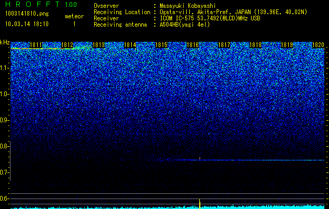This screenshot has width=329, height=209.
Task: Click the 1819 time marker
Action: point(287,45)
